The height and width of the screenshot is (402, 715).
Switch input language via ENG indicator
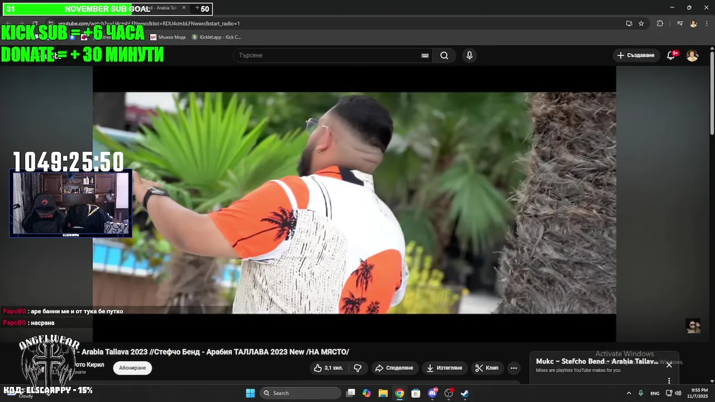coord(655,393)
